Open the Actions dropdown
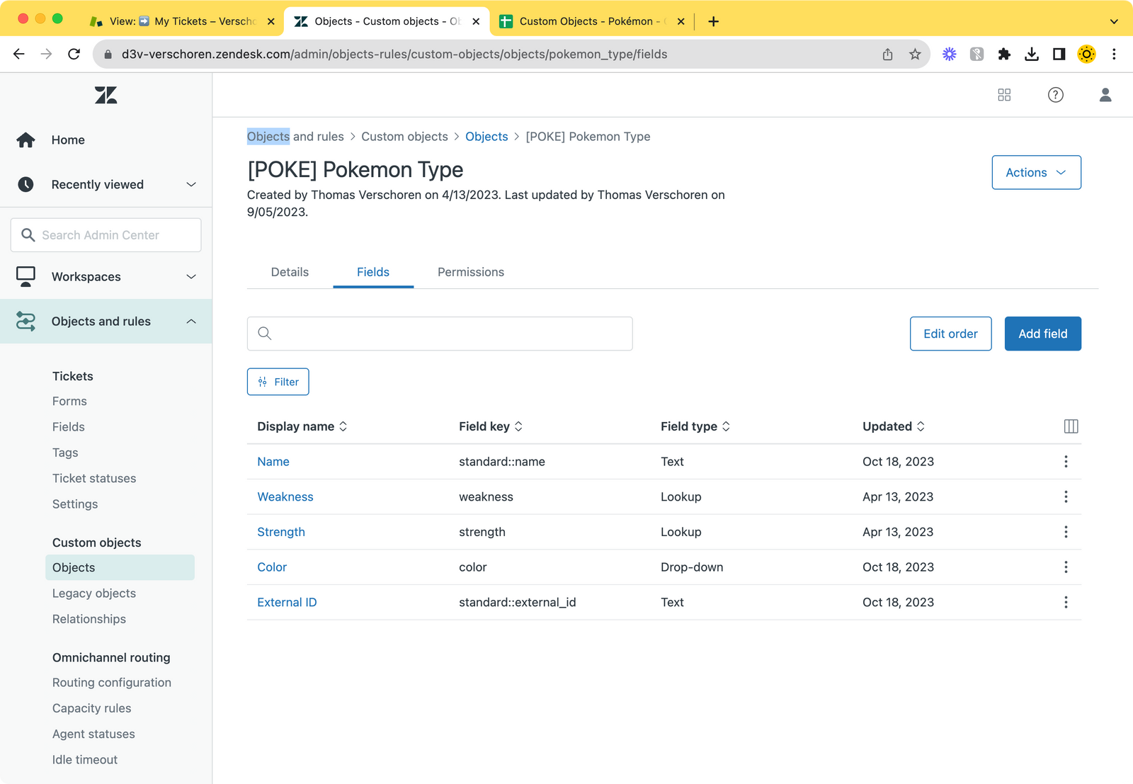This screenshot has height=784, width=1133. tap(1036, 172)
